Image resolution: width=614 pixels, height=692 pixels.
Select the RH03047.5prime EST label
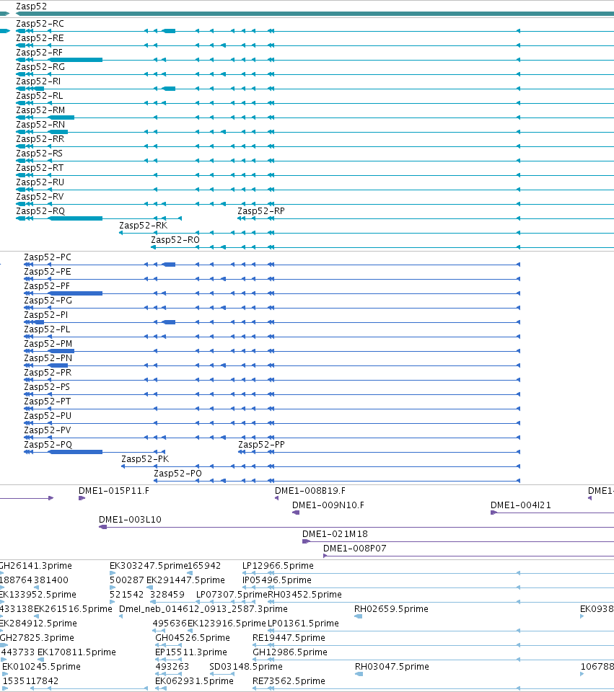[x=392, y=667]
